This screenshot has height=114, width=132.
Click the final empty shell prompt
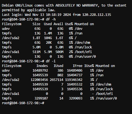(23, 103)
